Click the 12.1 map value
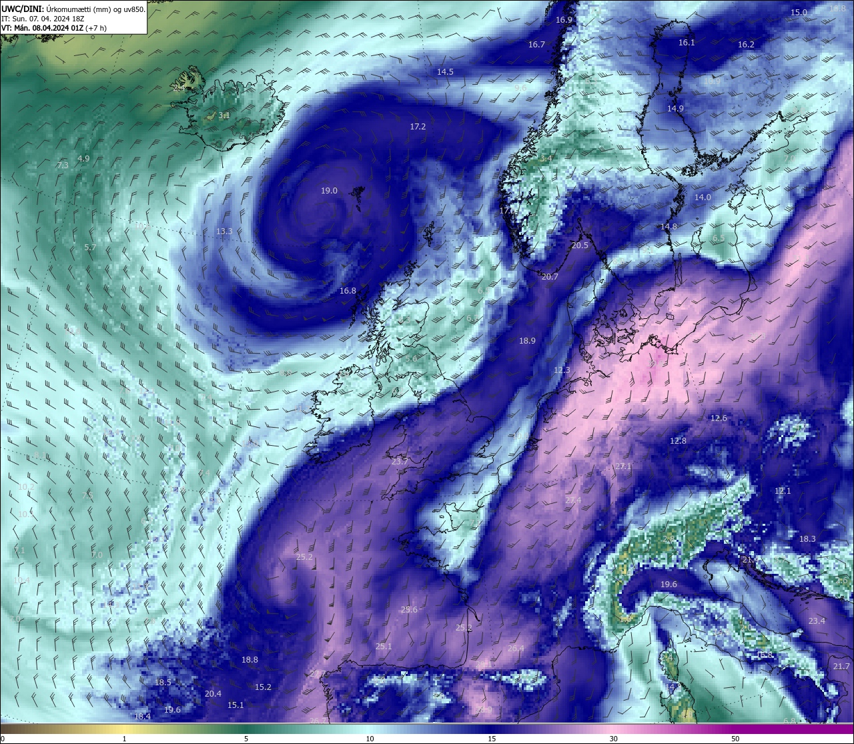Screen dimensions: 854x744 tap(783, 491)
